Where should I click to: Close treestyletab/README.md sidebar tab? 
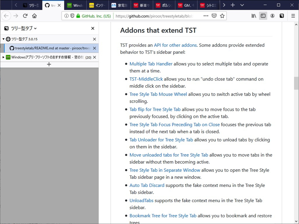click(94, 48)
